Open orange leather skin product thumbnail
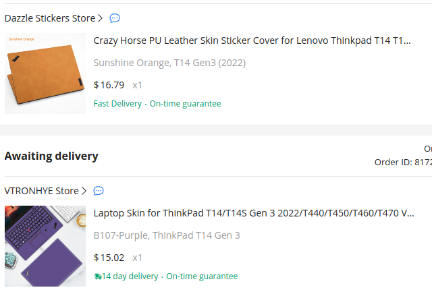 tap(45, 73)
